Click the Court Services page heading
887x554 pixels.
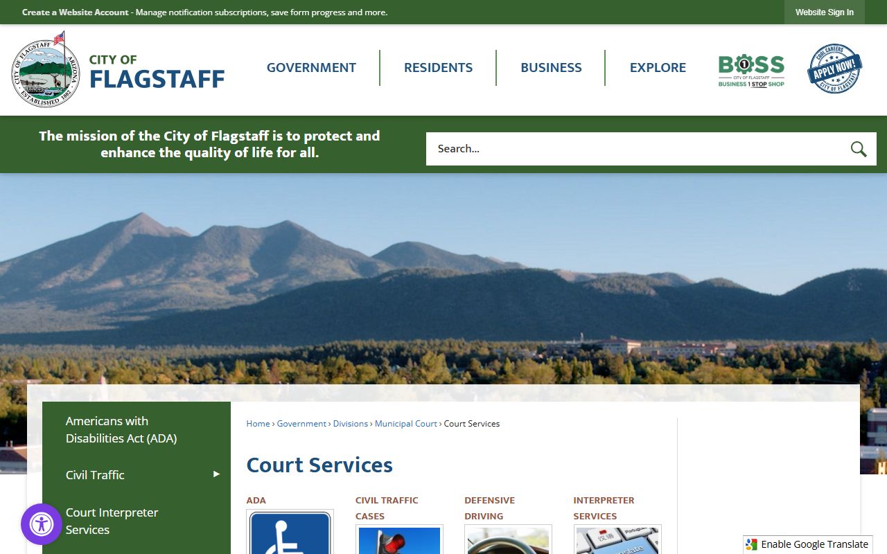point(319,465)
